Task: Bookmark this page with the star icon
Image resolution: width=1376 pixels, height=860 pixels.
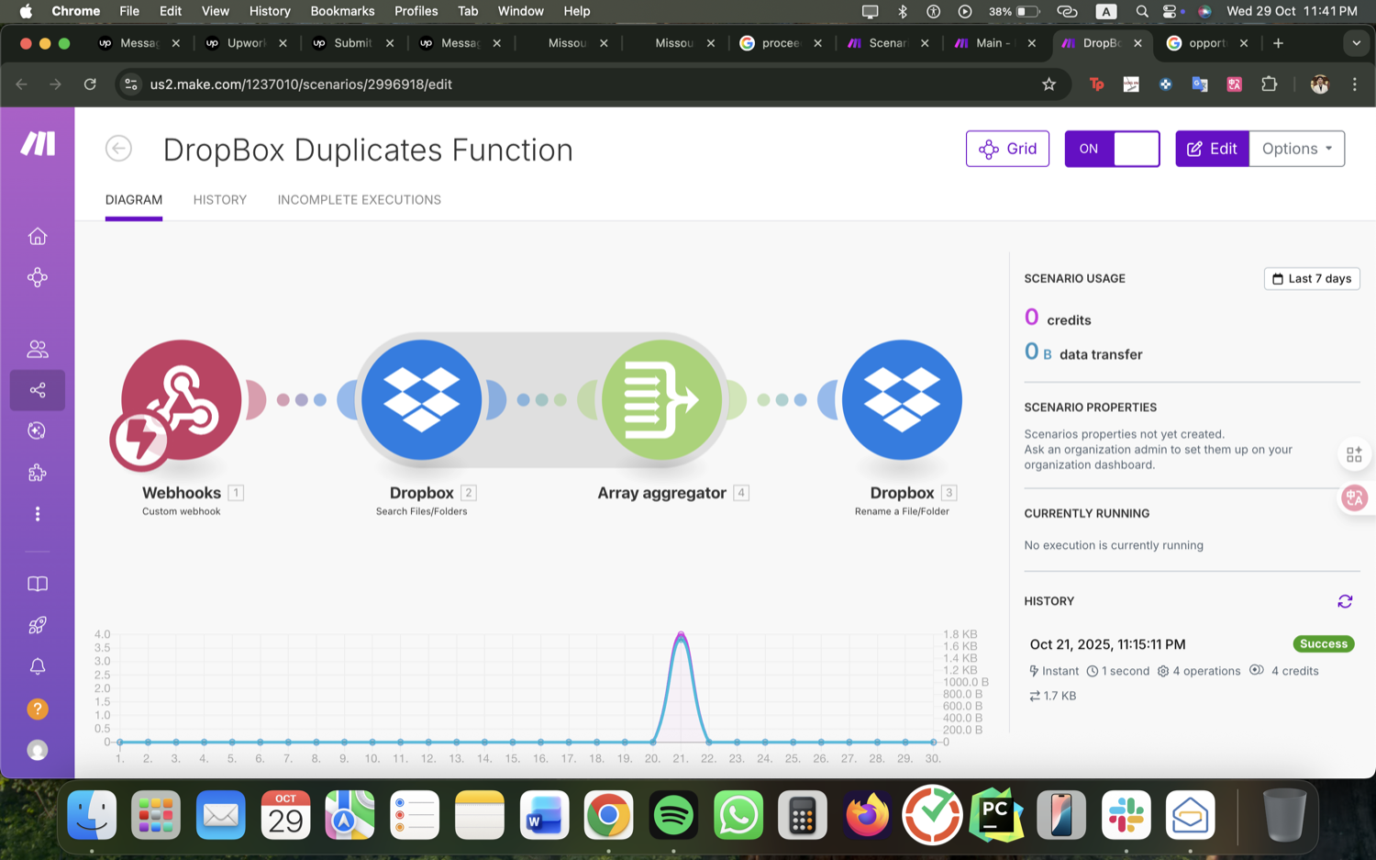Action: click(x=1049, y=84)
